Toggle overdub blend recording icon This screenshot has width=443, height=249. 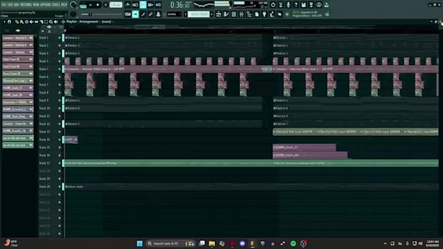150,5
